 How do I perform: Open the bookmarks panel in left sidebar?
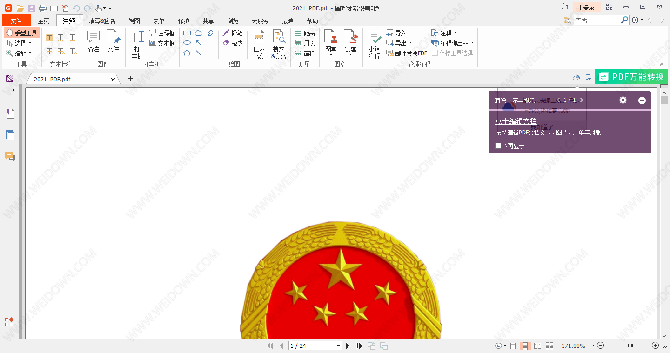(10, 114)
